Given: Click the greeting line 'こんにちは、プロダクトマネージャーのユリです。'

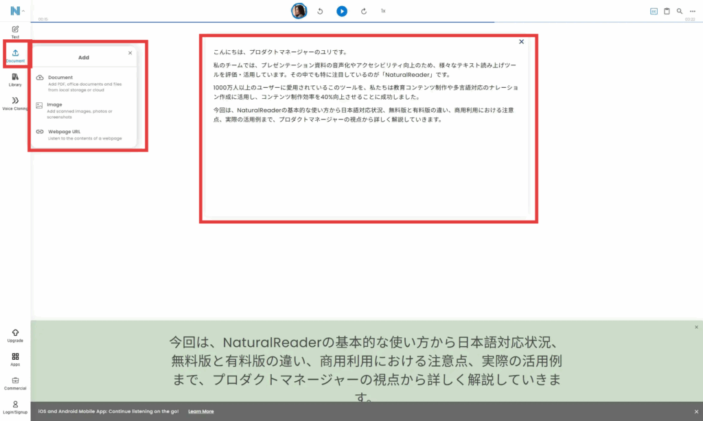Looking at the screenshot, I should point(280,52).
